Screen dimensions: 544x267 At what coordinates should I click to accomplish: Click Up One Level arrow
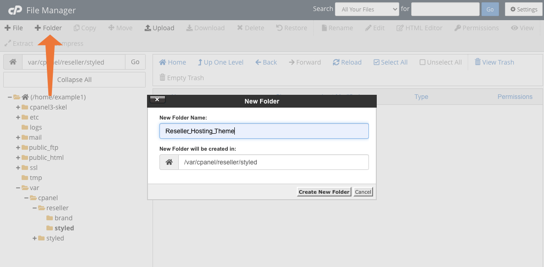(x=200, y=62)
